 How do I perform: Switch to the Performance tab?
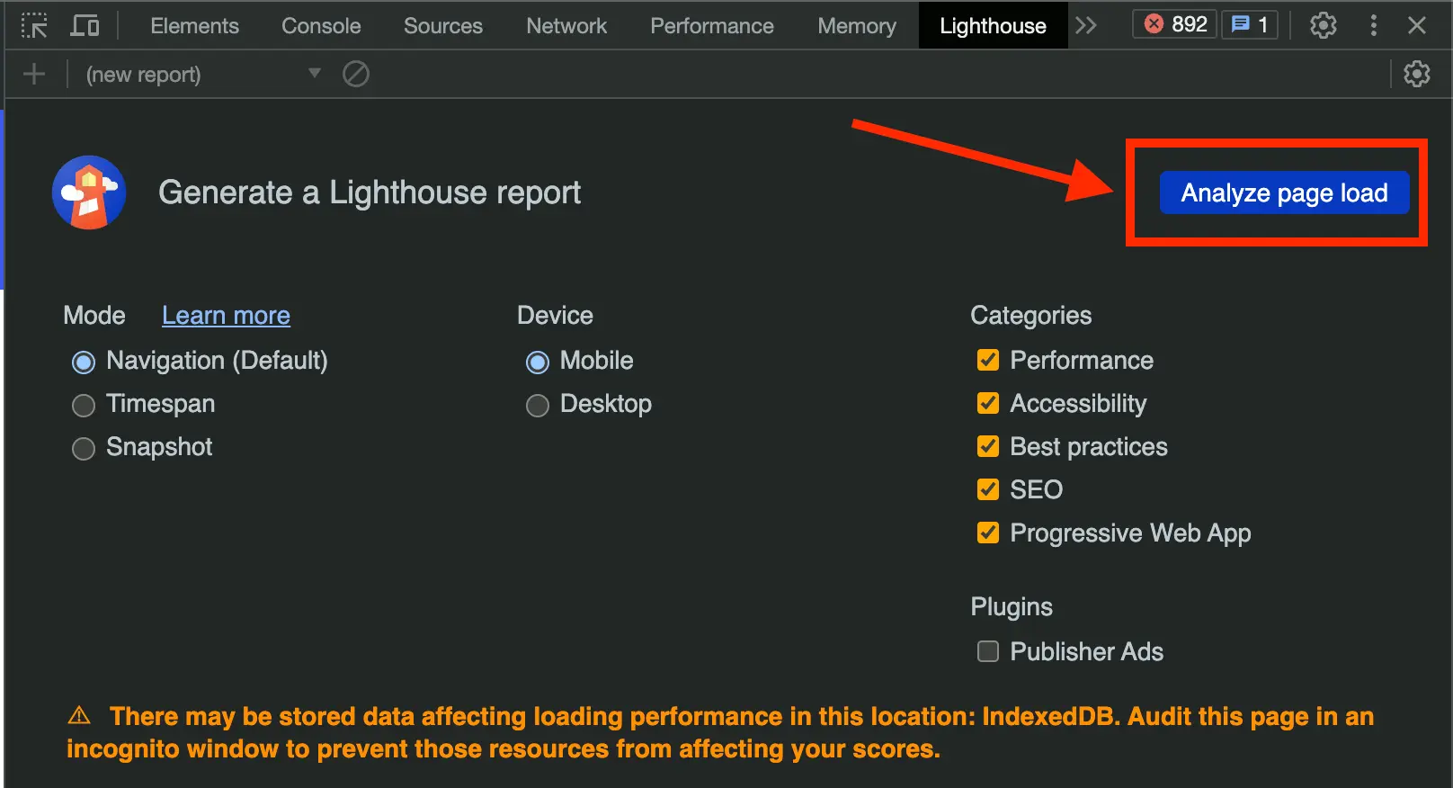[x=712, y=26]
